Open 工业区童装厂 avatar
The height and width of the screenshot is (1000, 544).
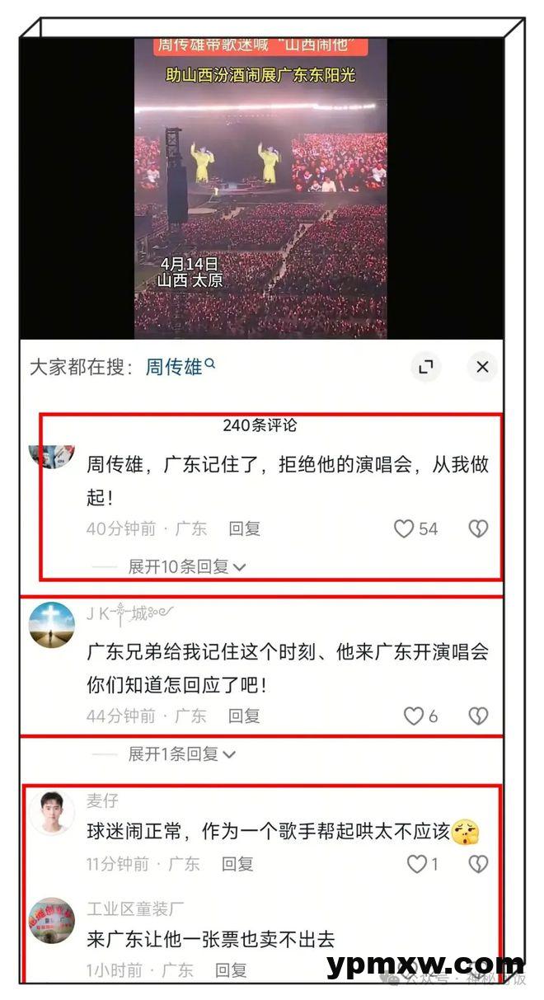point(52,921)
